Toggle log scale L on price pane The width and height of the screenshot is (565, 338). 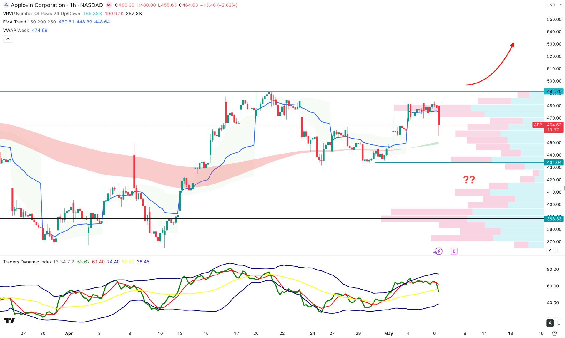pyautogui.click(x=559, y=250)
